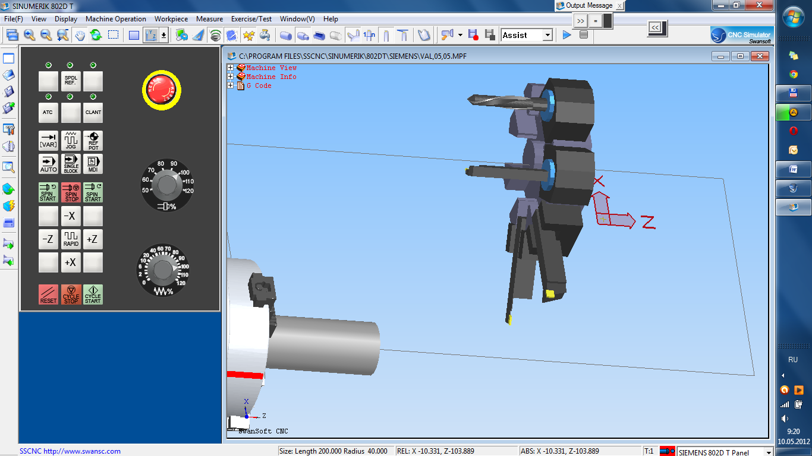Viewport: 812px width, 456px height.
Task: Click the Word icon in taskbar
Action: click(794, 169)
